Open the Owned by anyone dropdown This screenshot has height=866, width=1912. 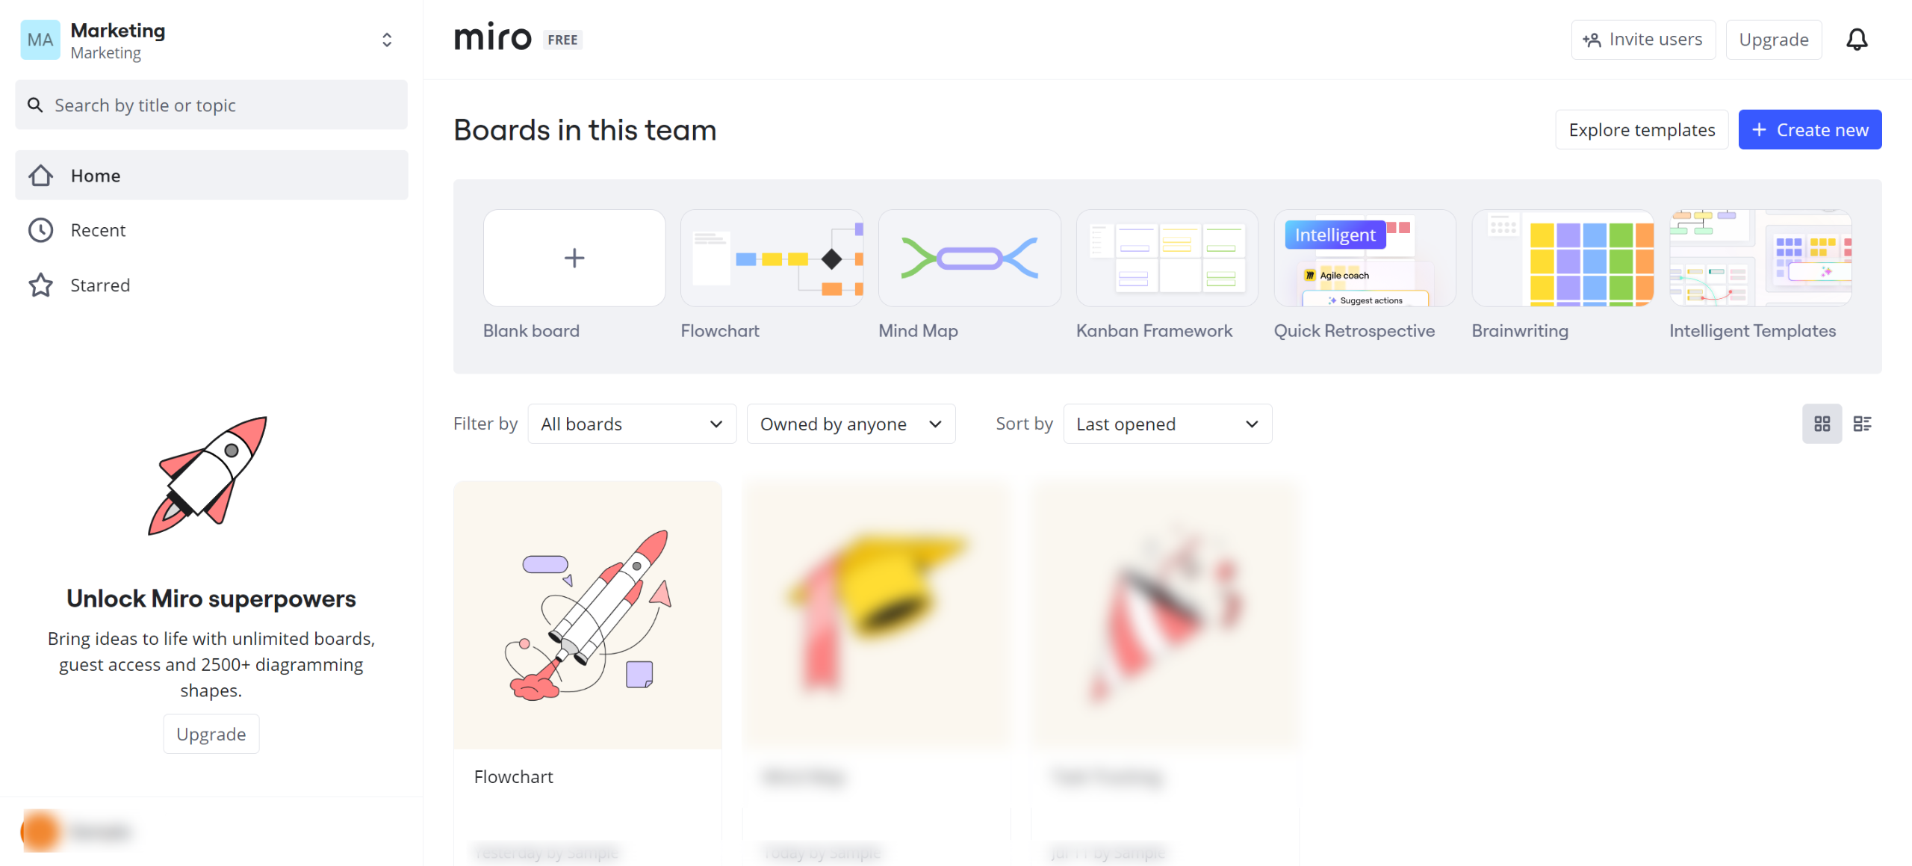pos(851,424)
